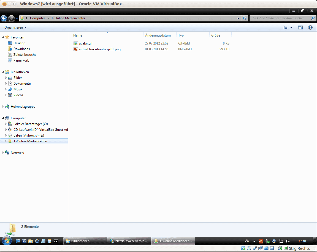Image resolution: width=317 pixels, height=252 pixels.
Task: Open Avira antivirus tray icon
Action: coord(261,241)
